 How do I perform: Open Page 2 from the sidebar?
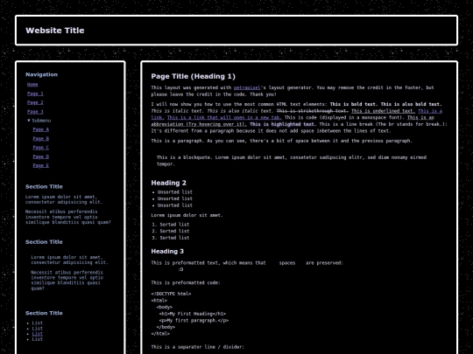35,102
